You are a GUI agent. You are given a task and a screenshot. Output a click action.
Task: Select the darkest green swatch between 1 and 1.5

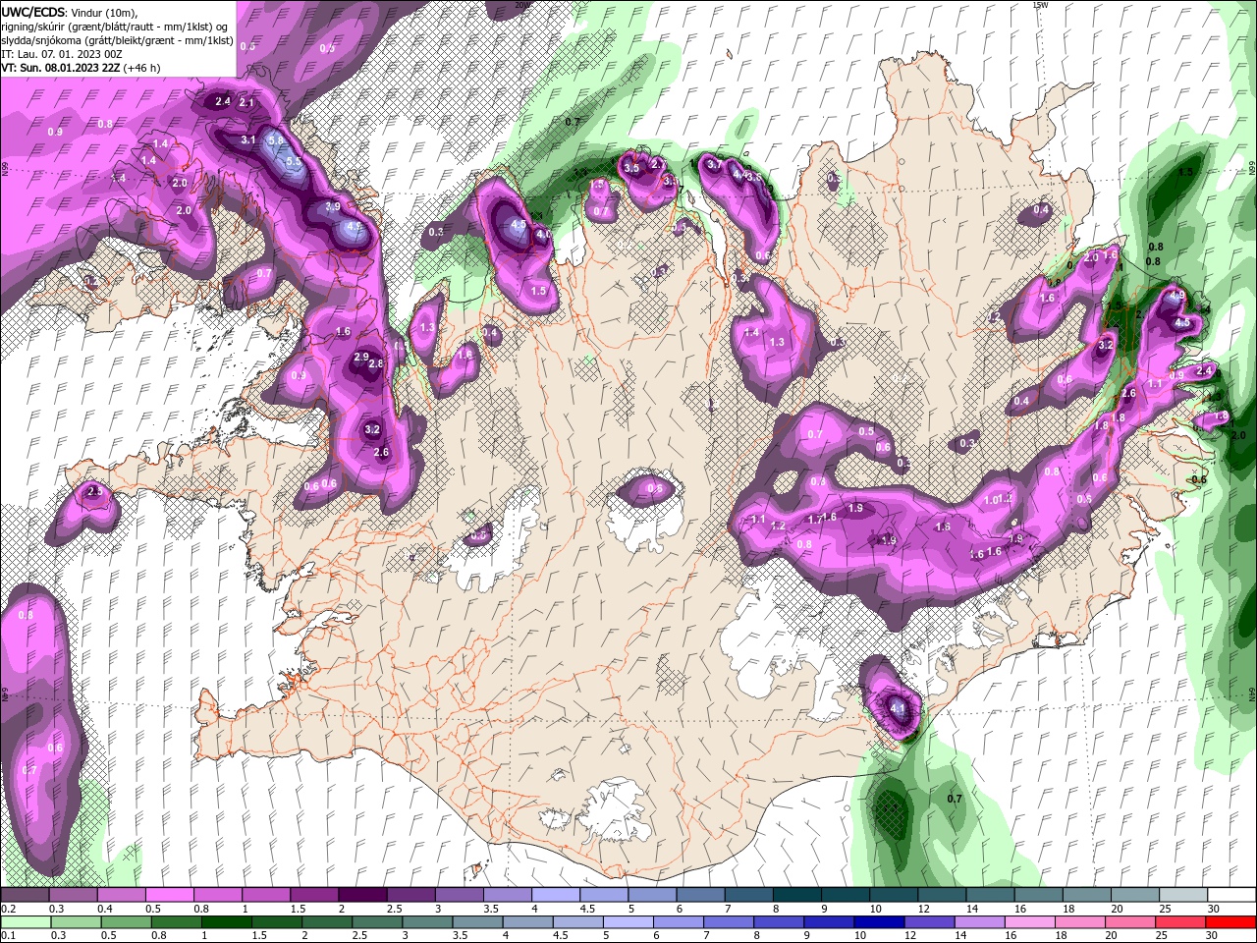227,922
